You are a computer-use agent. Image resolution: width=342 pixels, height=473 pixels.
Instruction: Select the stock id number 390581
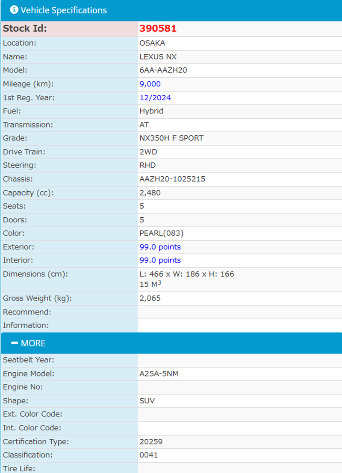(158, 28)
